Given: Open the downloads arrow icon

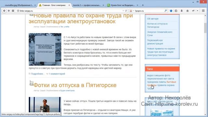Looking at the screenshot, I should click(x=182, y=11).
